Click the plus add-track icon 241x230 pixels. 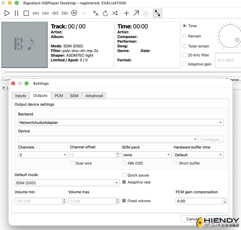click(x=127, y=13)
